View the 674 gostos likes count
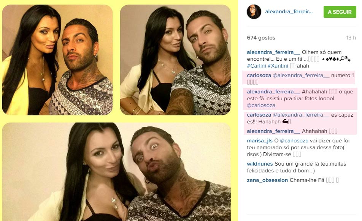Image resolution: width=362 pixels, height=221 pixels. 261,38
